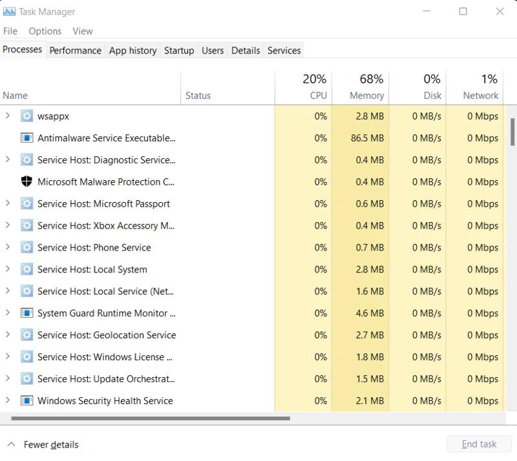517x461 pixels.
Task: Sort processes by CPU column
Action: (x=303, y=88)
